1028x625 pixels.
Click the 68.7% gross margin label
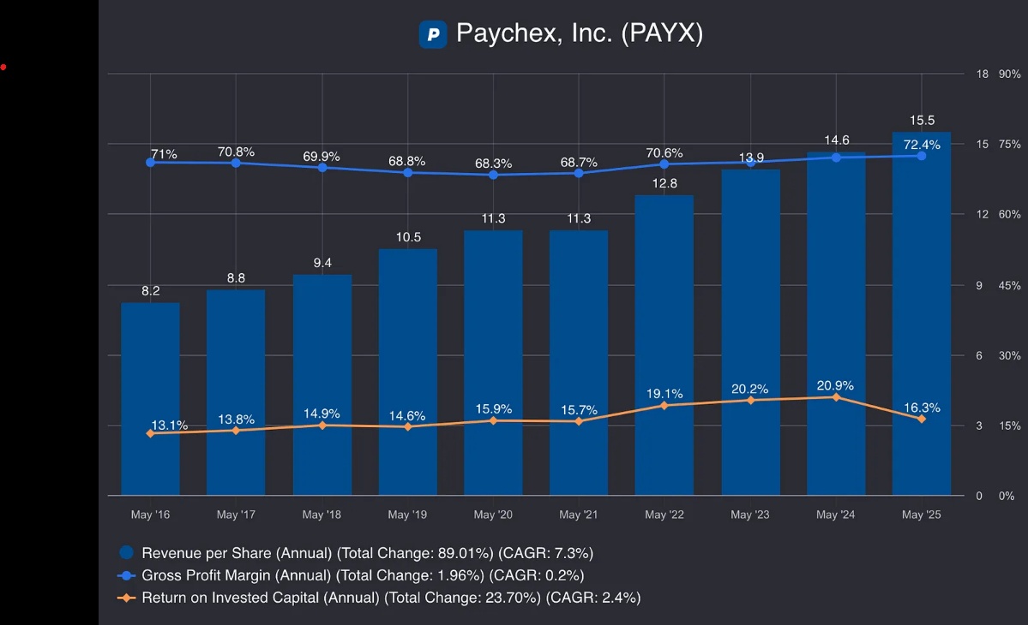pyautogui.click(x=579, y=163)
